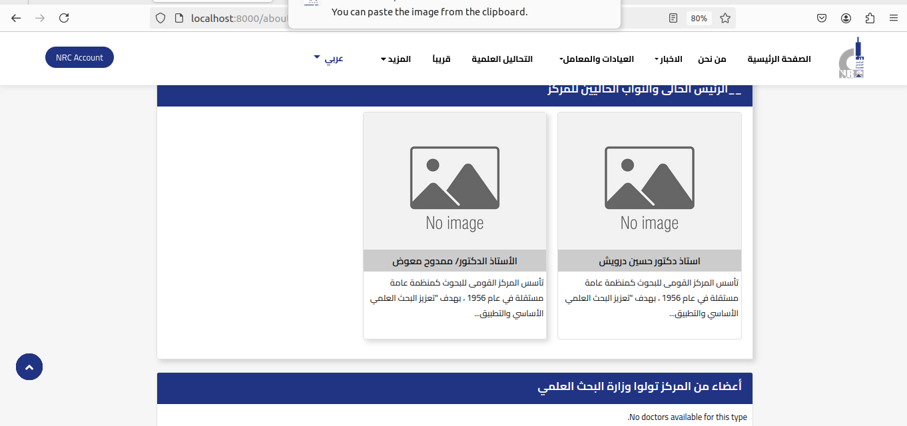Viewport: 907px width, 426px height.
Task: Click the site security shield icon
Action: point(160,19)
